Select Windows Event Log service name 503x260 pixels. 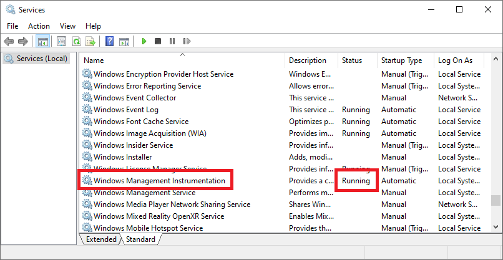point(126,110)
